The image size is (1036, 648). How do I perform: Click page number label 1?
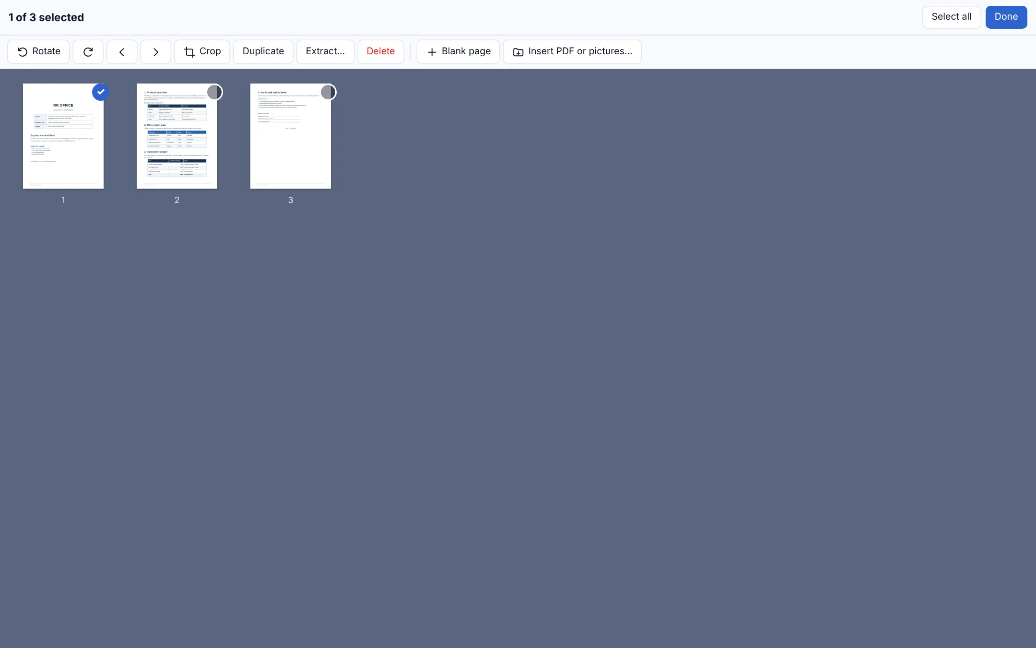(63, 200)
